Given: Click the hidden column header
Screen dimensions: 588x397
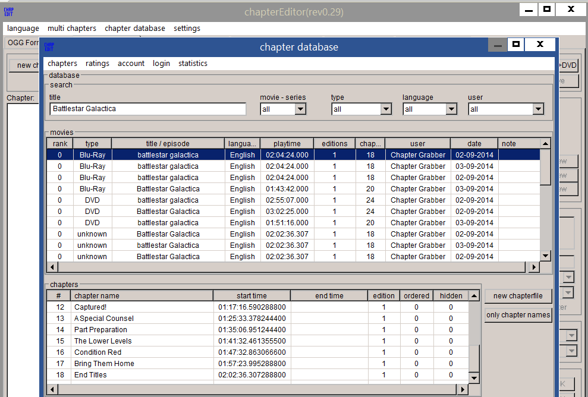Looking at the screenshot, I should point(451,296).
